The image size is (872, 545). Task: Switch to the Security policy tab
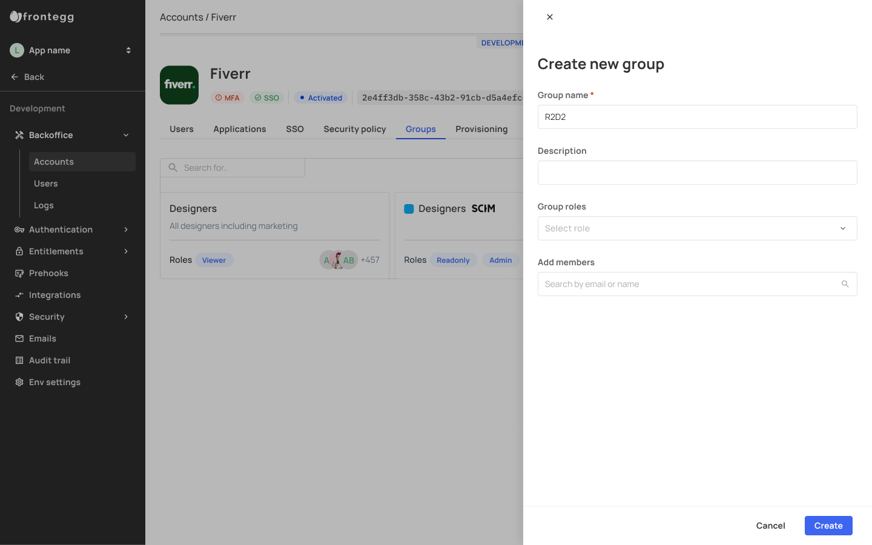tap(355, 129)
